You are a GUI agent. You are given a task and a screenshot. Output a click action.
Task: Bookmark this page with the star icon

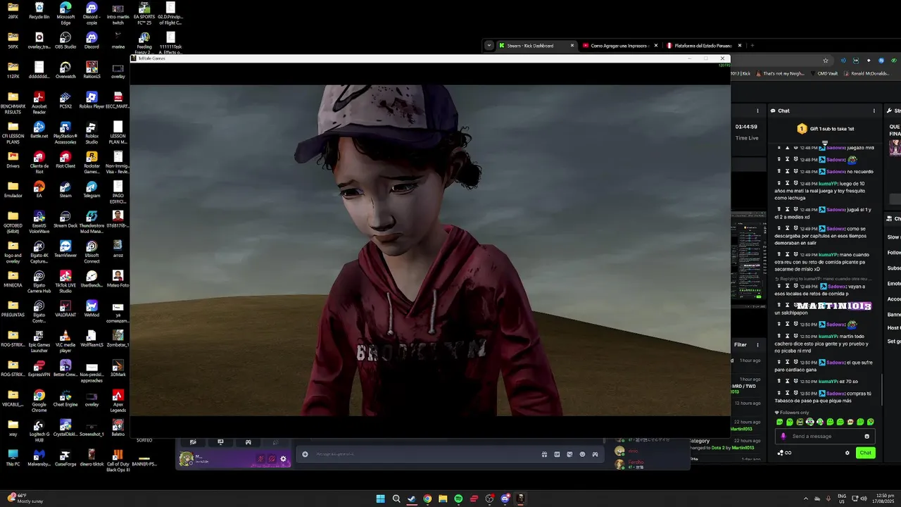[826, 61]
